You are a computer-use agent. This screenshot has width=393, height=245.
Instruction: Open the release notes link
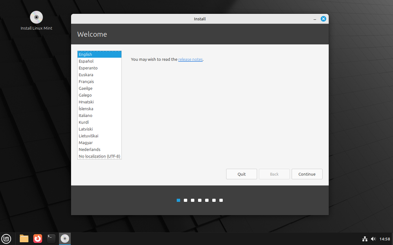point(190,59)
